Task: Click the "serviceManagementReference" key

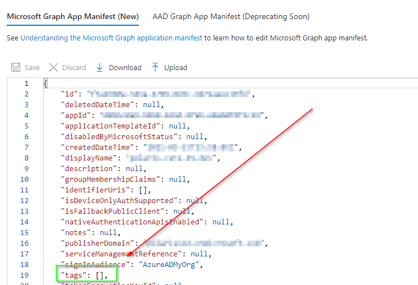Action: click(x=121, y=254)
